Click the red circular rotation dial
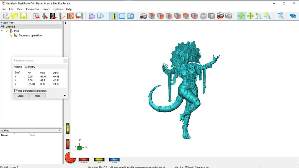The image size is (299, 168). [70, 158]
